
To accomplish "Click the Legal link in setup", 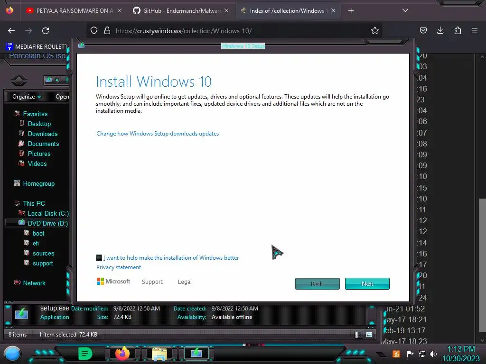I will 185,282.
